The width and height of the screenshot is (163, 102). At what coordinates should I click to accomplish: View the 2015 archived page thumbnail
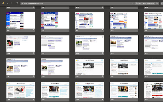click(154, 67)
